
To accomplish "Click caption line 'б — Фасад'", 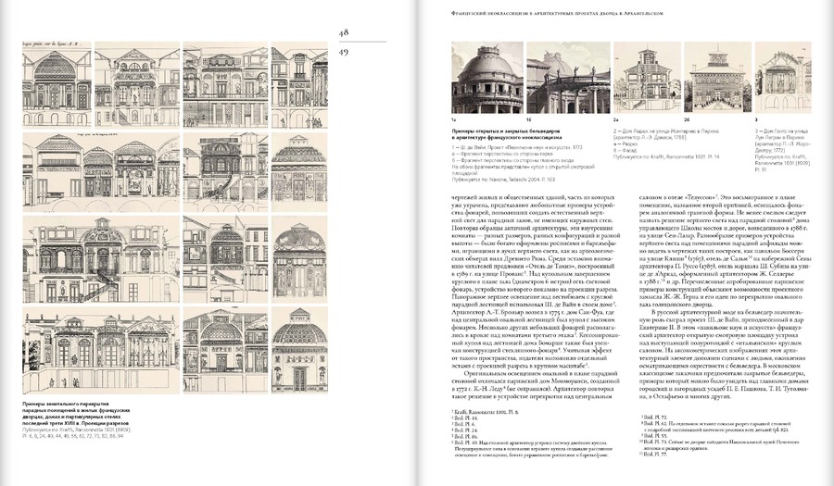I will (625, 150).
